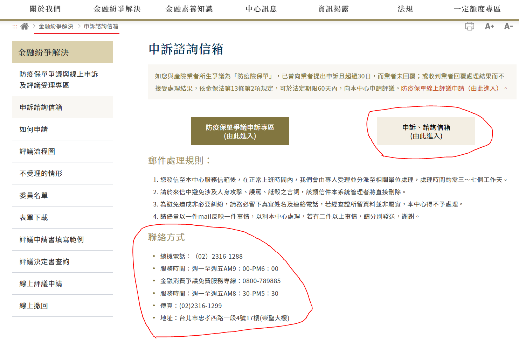519x343 pixels.
Task: Open the 金融素養知識 menu
Action: point(189,9)
